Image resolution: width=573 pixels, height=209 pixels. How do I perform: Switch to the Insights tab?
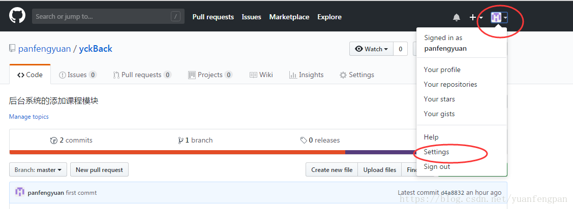coord(306,75)
